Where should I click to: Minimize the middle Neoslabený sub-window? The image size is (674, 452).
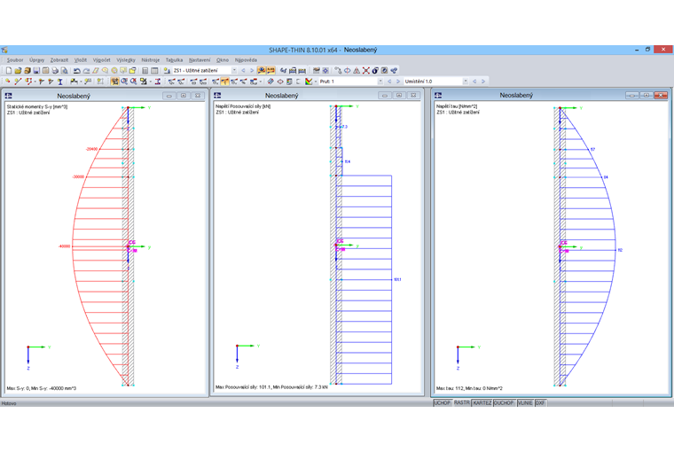coord(385,96)
